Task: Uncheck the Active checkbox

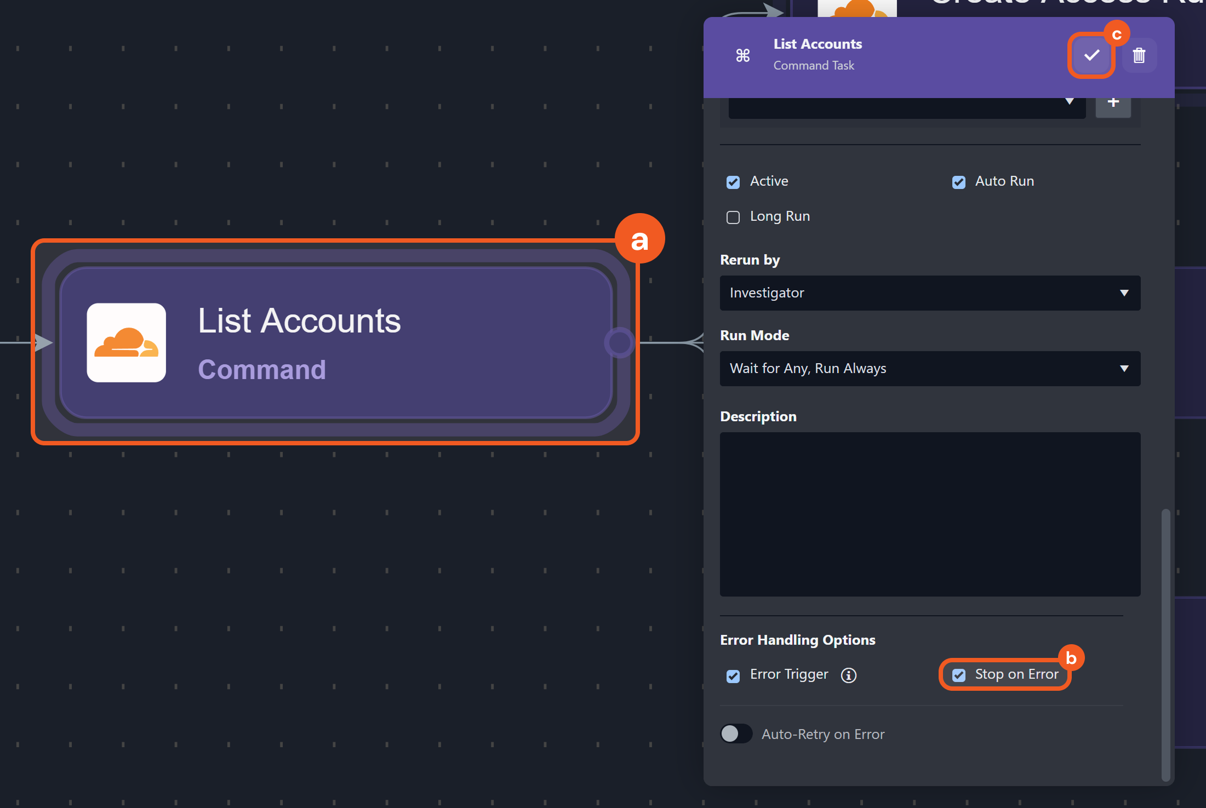Action: pyautogui.click(x=733, y=182)
